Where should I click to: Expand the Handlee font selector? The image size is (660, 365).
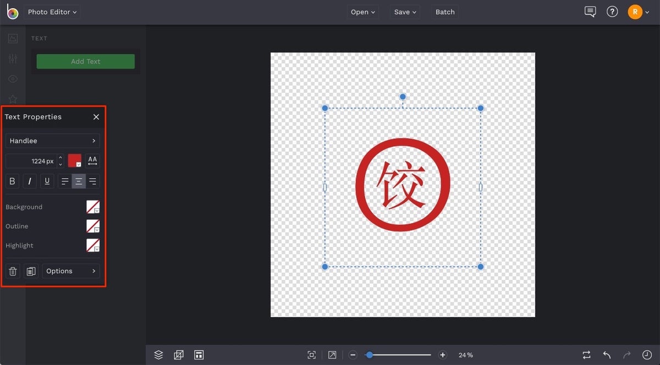52,141
